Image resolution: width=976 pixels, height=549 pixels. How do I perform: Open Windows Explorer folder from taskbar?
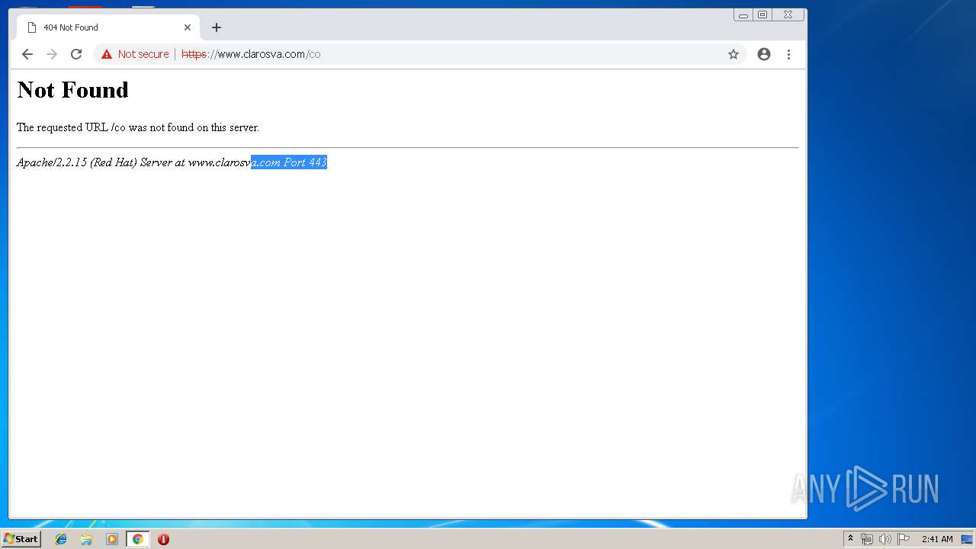tap(86, 539)
